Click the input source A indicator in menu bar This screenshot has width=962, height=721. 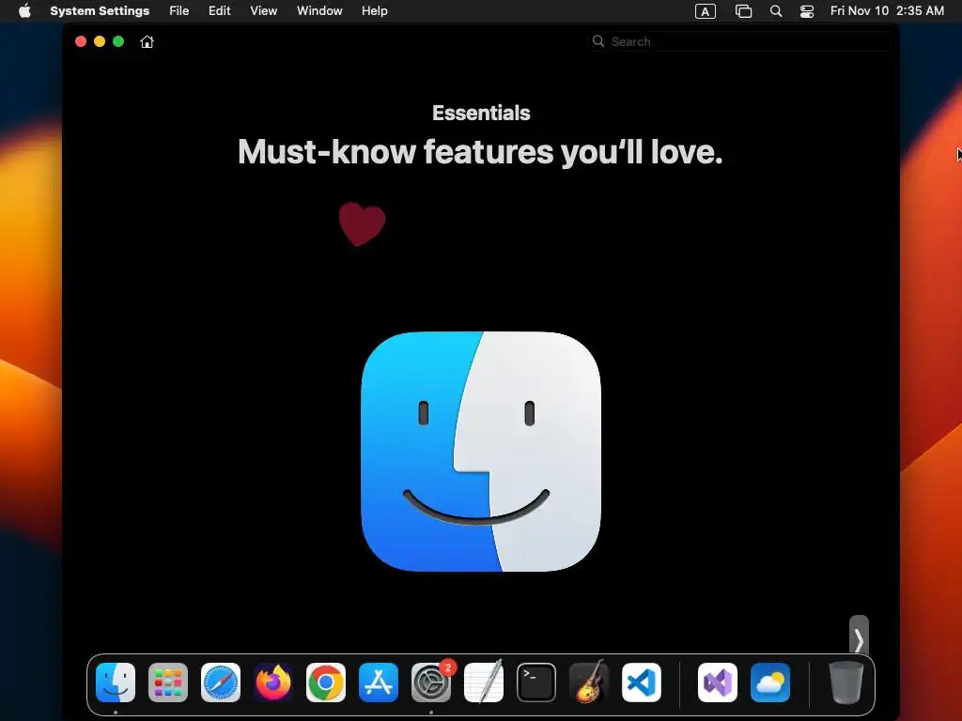705,11
